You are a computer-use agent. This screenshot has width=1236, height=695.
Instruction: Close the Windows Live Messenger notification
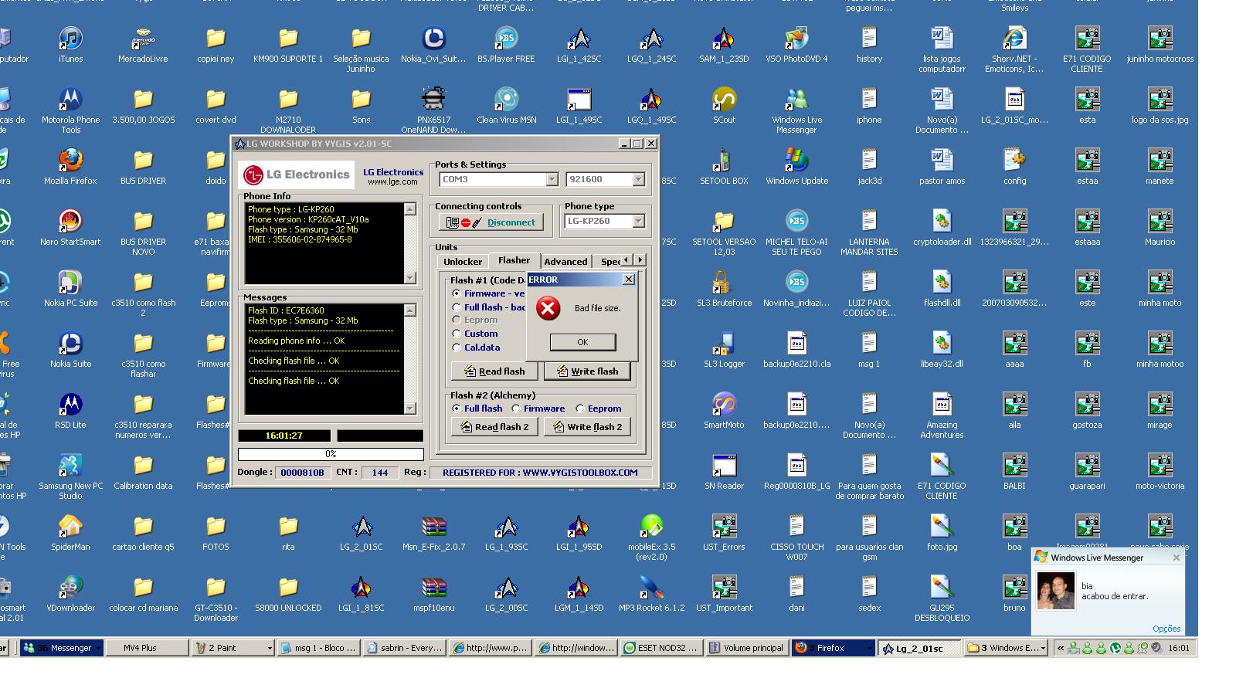pyautogui.click(x=1177, y=558)
